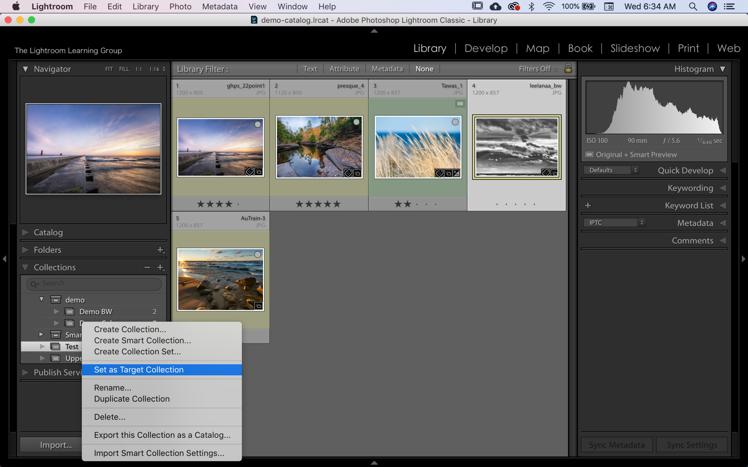This screenshot has height=467, width=748.
Task: Click the keyword badge on presque_4 thumbnail
Action: [x=348, y=173]
